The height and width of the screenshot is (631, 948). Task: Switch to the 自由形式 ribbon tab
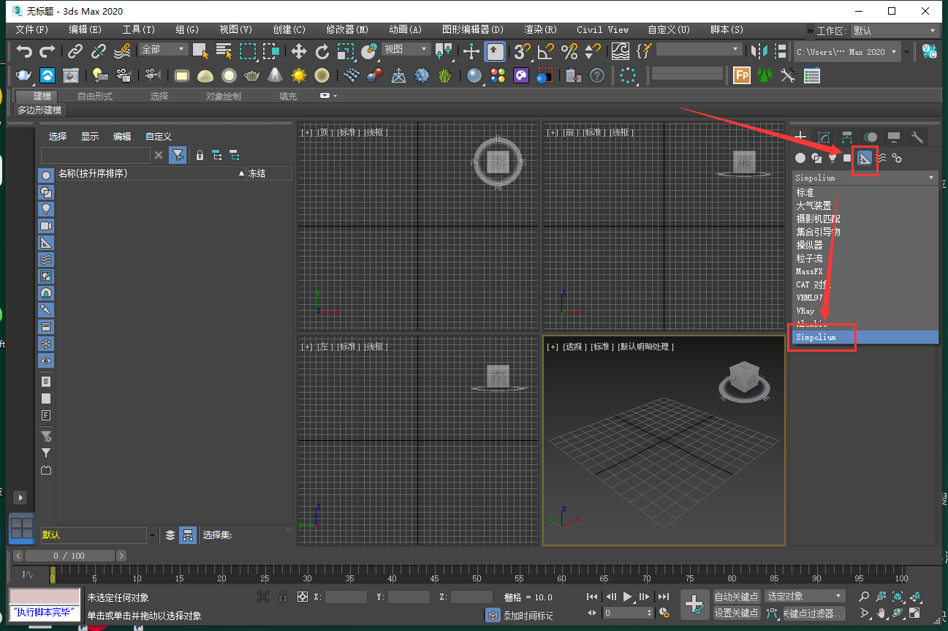coord(95,97)
